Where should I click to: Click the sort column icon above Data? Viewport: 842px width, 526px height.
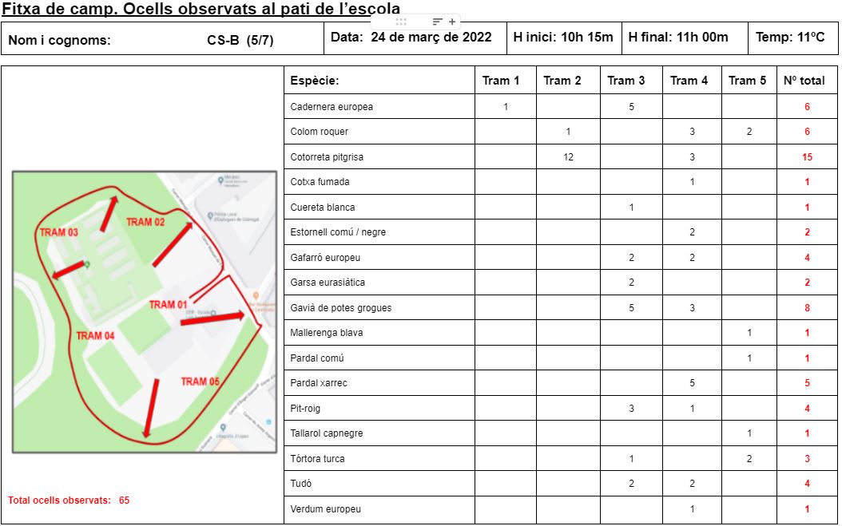437,22
